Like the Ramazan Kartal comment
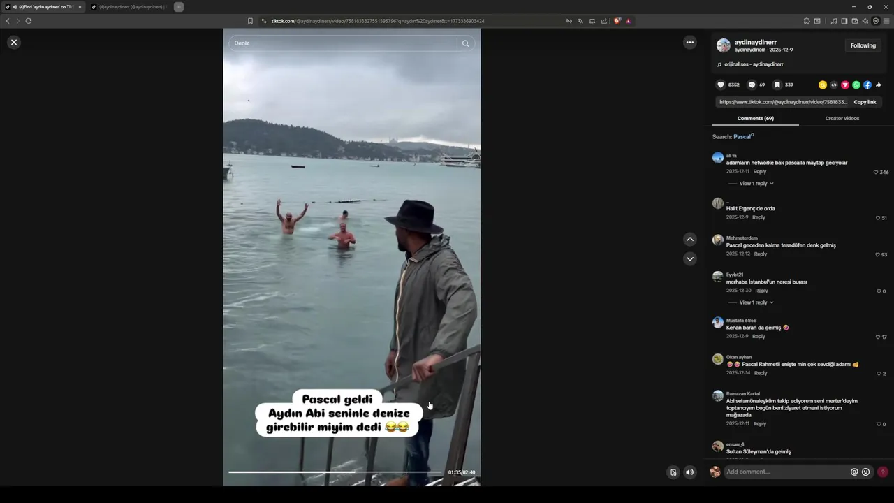 coord(879,424)
